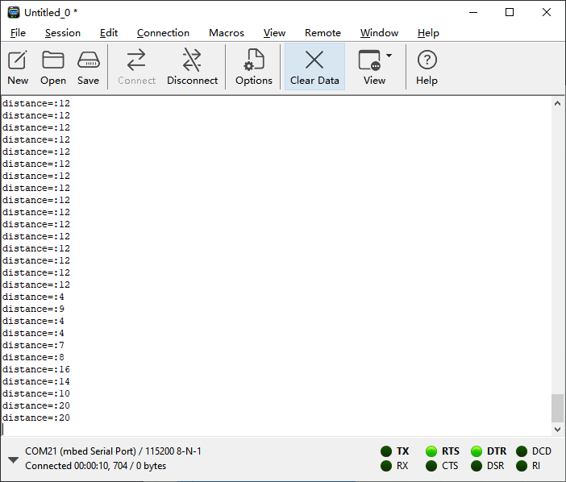This screenshot has height=482, width=566.
Task: Click the TX indicator light
Action: (386, 451)
